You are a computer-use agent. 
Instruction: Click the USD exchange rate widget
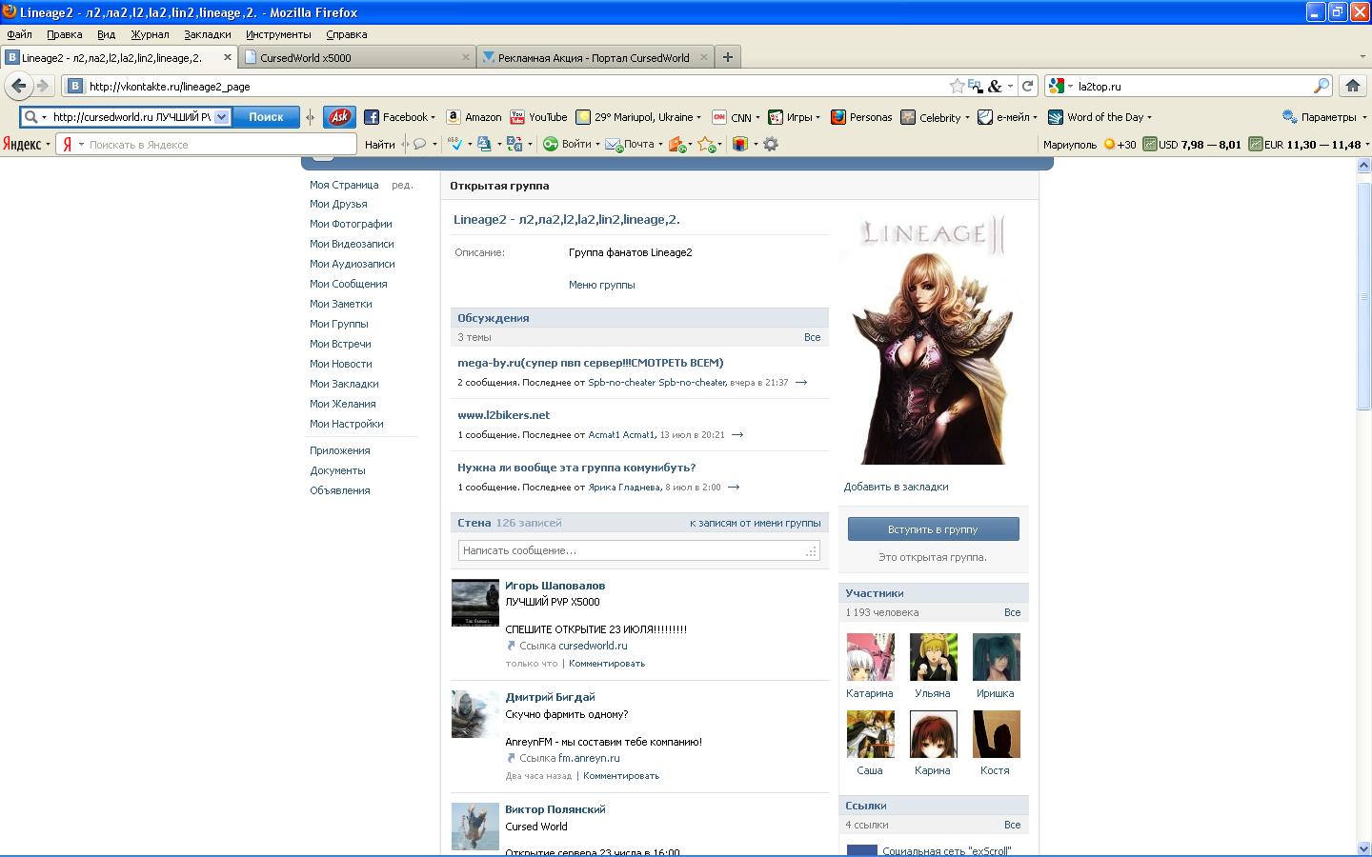click(x=1193, y=144)
